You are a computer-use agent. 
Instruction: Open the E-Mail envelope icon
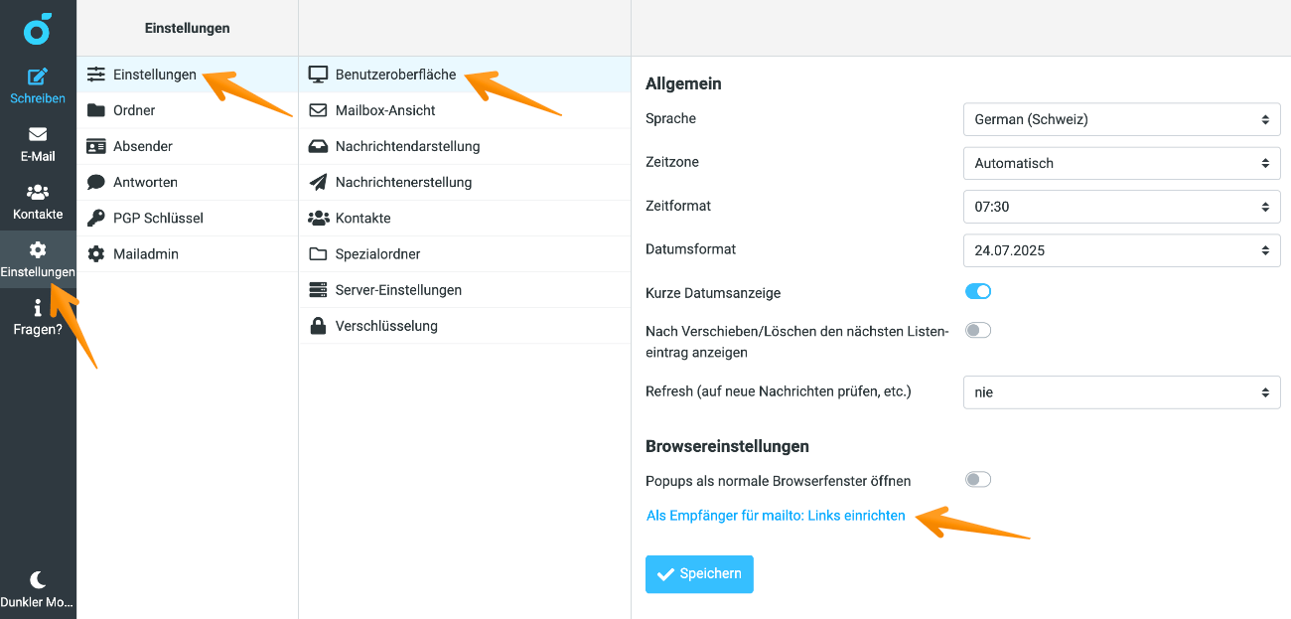pos(38,134)
